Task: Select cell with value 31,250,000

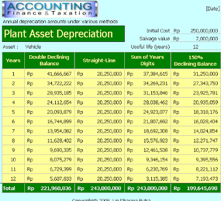Action: tap(196, 74)
